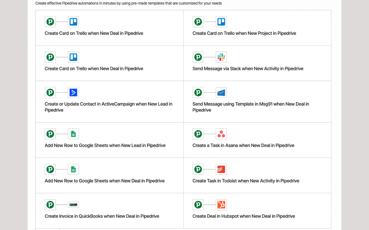The image size is (369, 230).
Task: Open Create Card on Trello when New Project template
Action: tap(257, 28)
